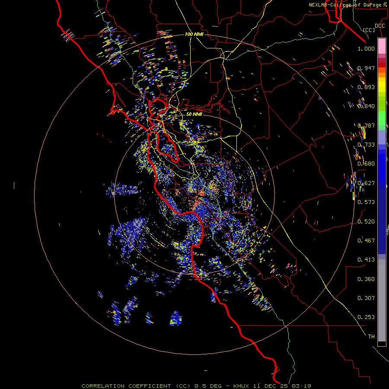This screenshot has height=389, width=389.
Task: Click the 50 NMI range ring label
Action: [x=194, y=115]
